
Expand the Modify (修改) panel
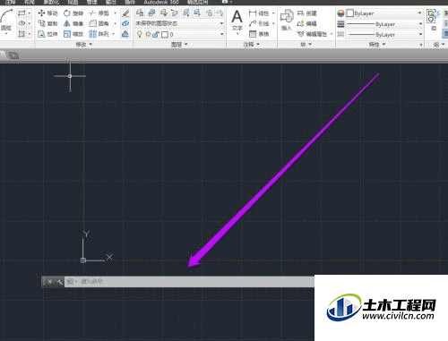click(x=84, y=45)
